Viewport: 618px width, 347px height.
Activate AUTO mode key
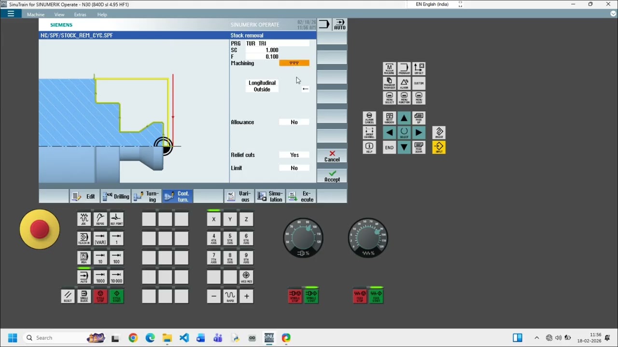(x=84, y=277)
